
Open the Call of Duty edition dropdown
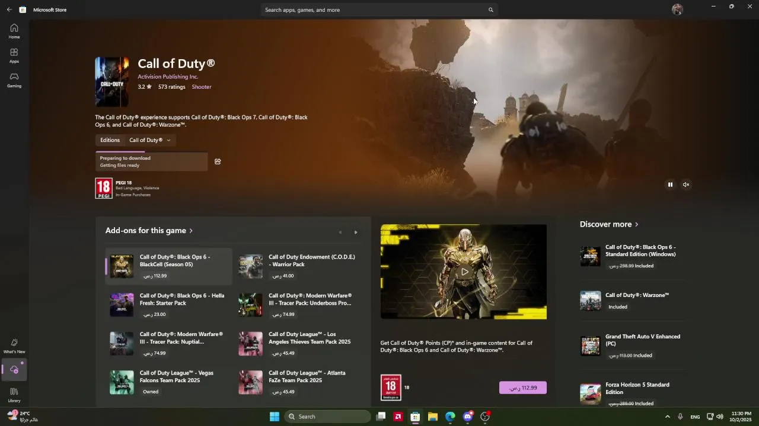[x=150, y=140]
